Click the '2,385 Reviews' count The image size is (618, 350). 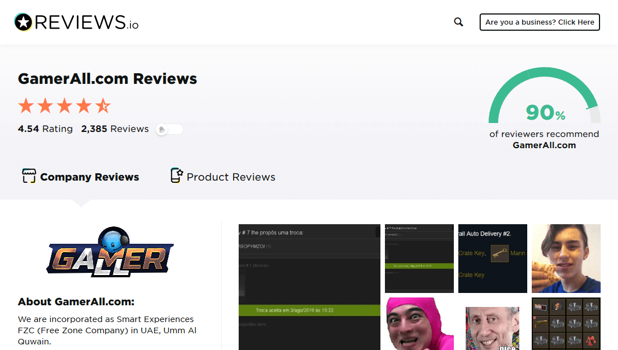115,129
